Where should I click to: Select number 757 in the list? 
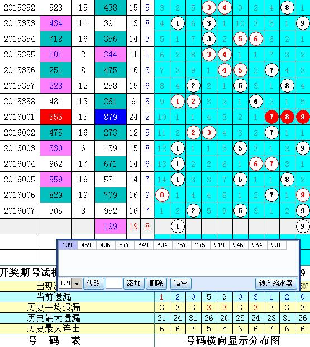tap(182, 245)
